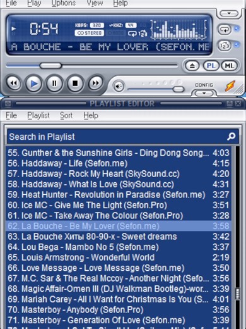
Task: Open the main window File menu
Action: (x=11, y=3)
